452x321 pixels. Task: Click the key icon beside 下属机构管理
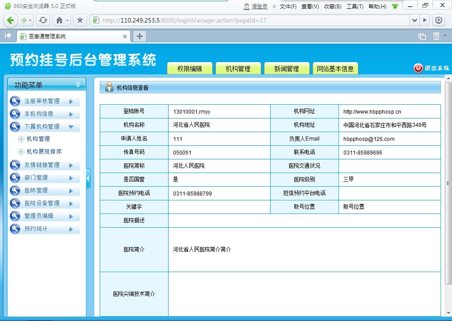[15, 126]
